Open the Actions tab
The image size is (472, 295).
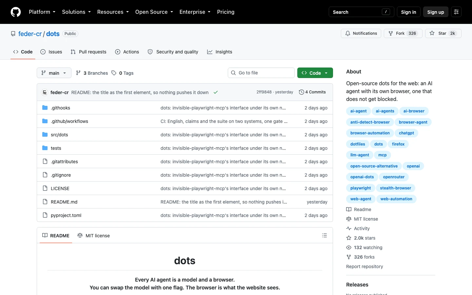pyautogui.click(x=127, y=52)
